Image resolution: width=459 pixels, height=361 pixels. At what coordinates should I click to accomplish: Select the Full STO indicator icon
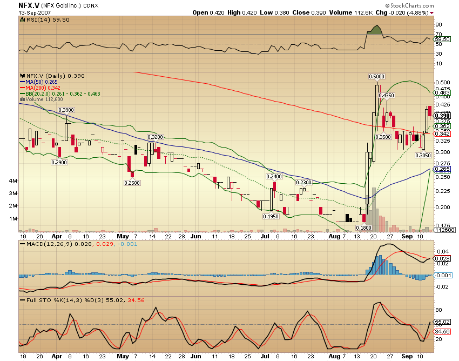pos(22,299)
